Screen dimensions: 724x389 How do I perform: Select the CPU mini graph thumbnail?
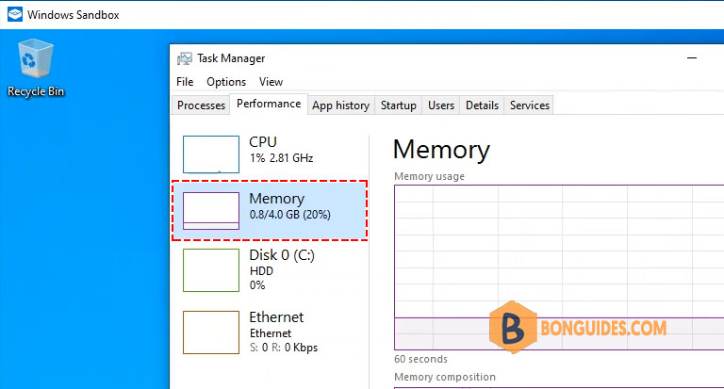(x=211, y=154)
